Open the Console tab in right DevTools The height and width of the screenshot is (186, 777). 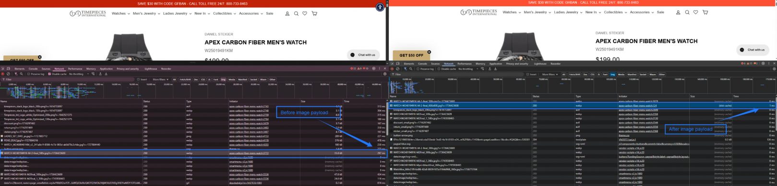coord(422,64)
